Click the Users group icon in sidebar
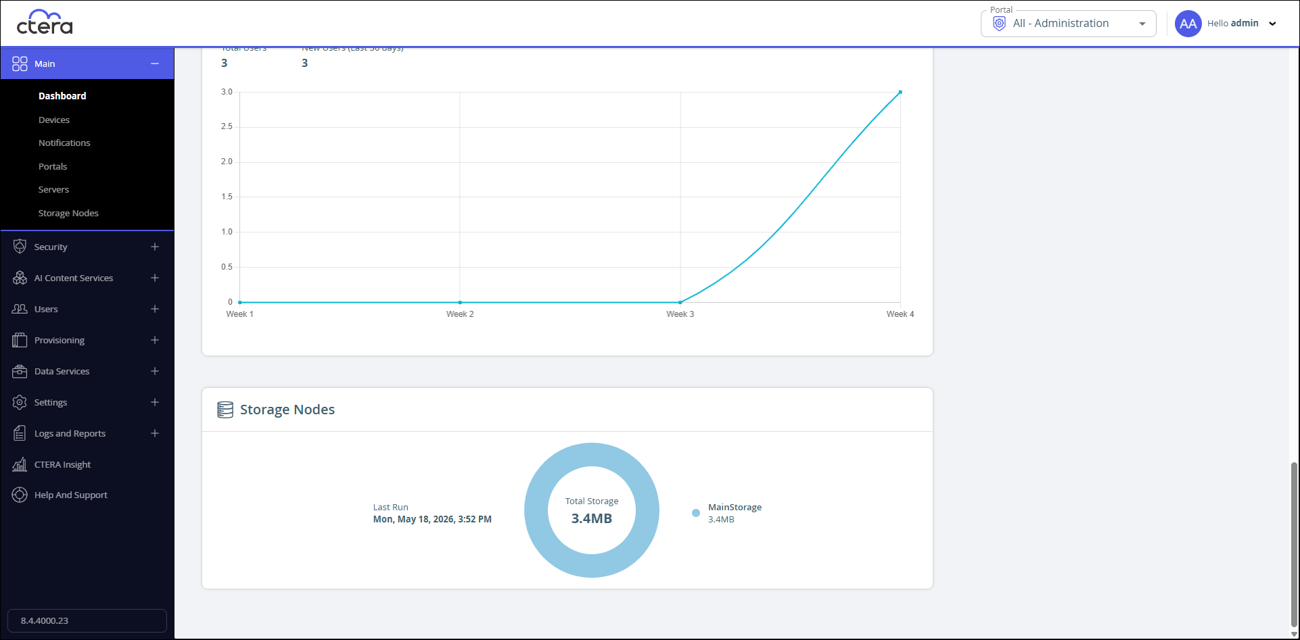Screen dimensions: 1300x640 20,309
